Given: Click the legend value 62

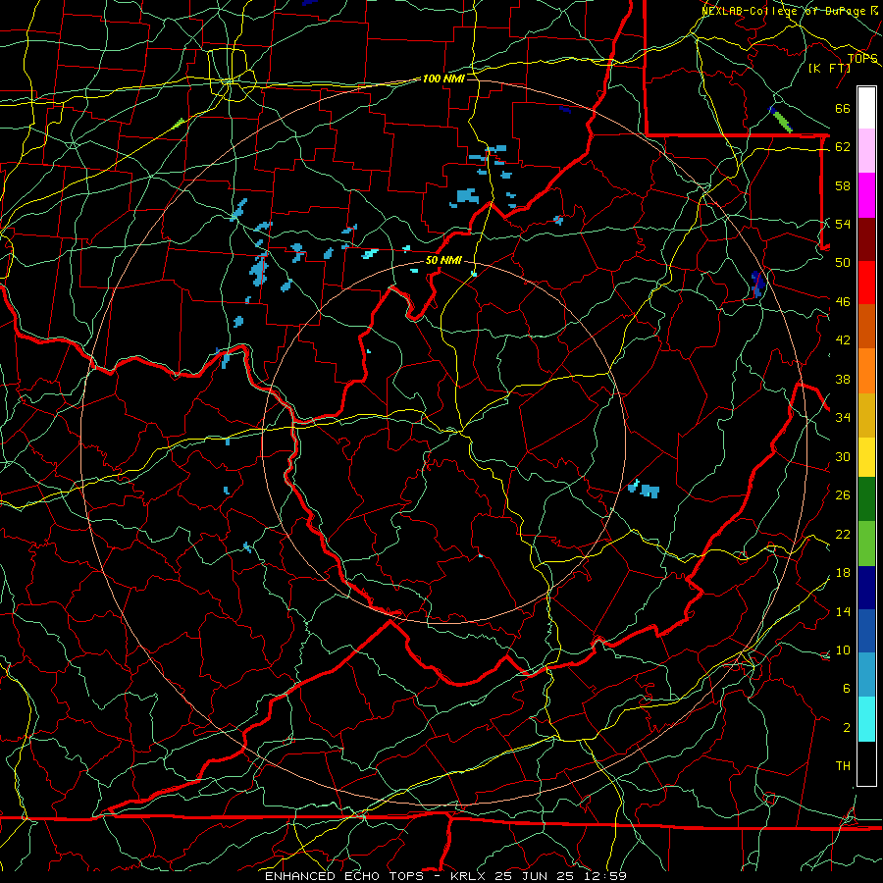Looking at the screenshot, I should tap(843, 147).
